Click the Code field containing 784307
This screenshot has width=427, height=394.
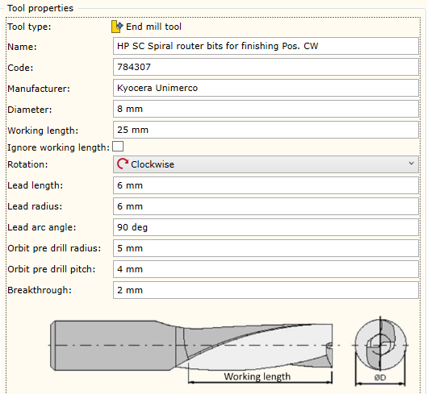[x=266, y=67]
